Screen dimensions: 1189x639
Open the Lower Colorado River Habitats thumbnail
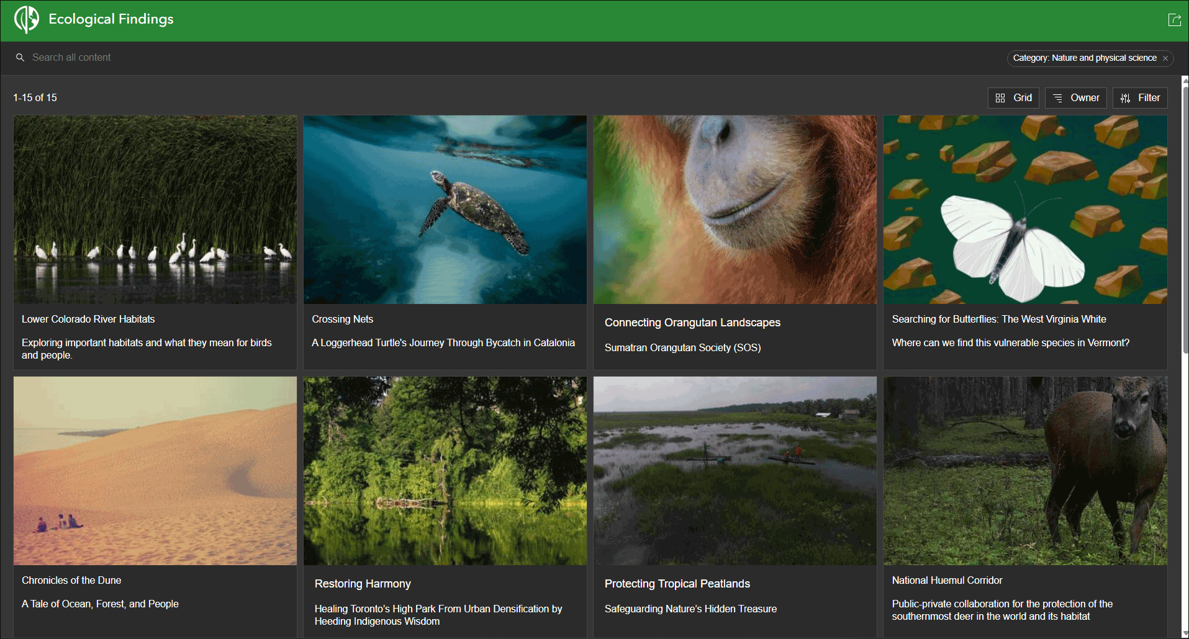click(155, 210)
